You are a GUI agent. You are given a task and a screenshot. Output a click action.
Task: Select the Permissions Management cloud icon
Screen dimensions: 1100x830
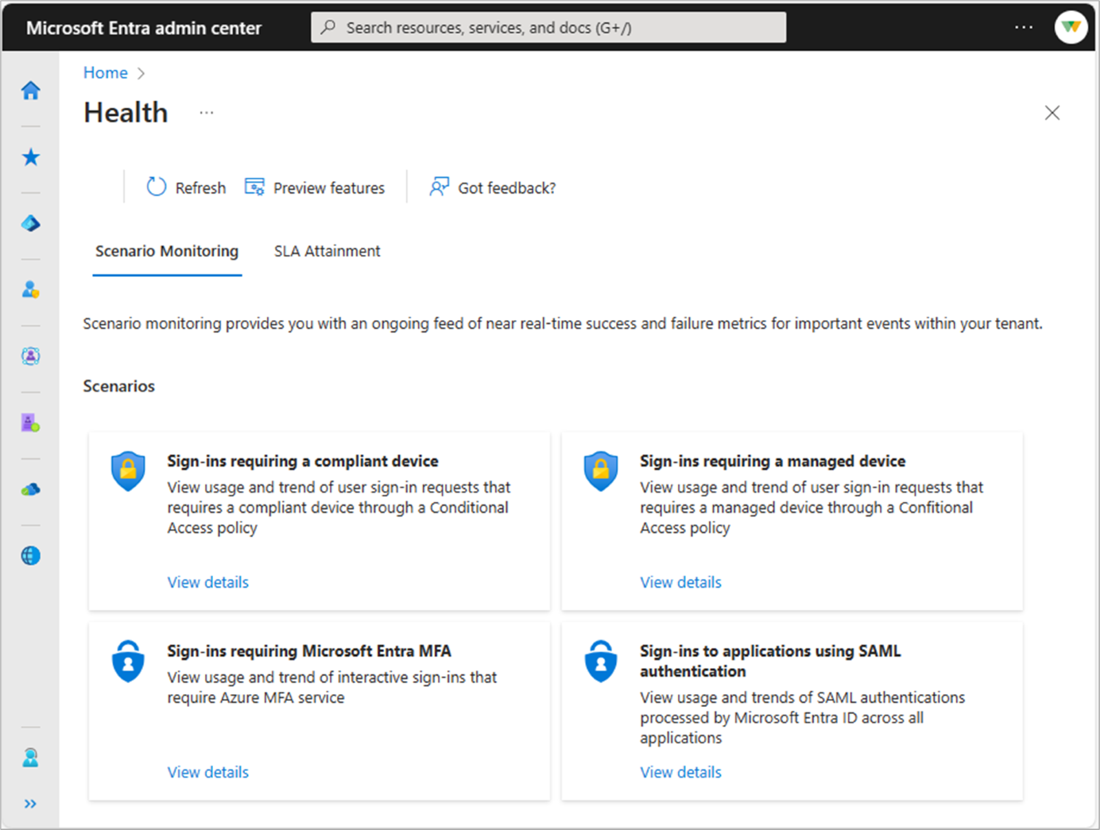pyautogui.click(x=30, y=489)
